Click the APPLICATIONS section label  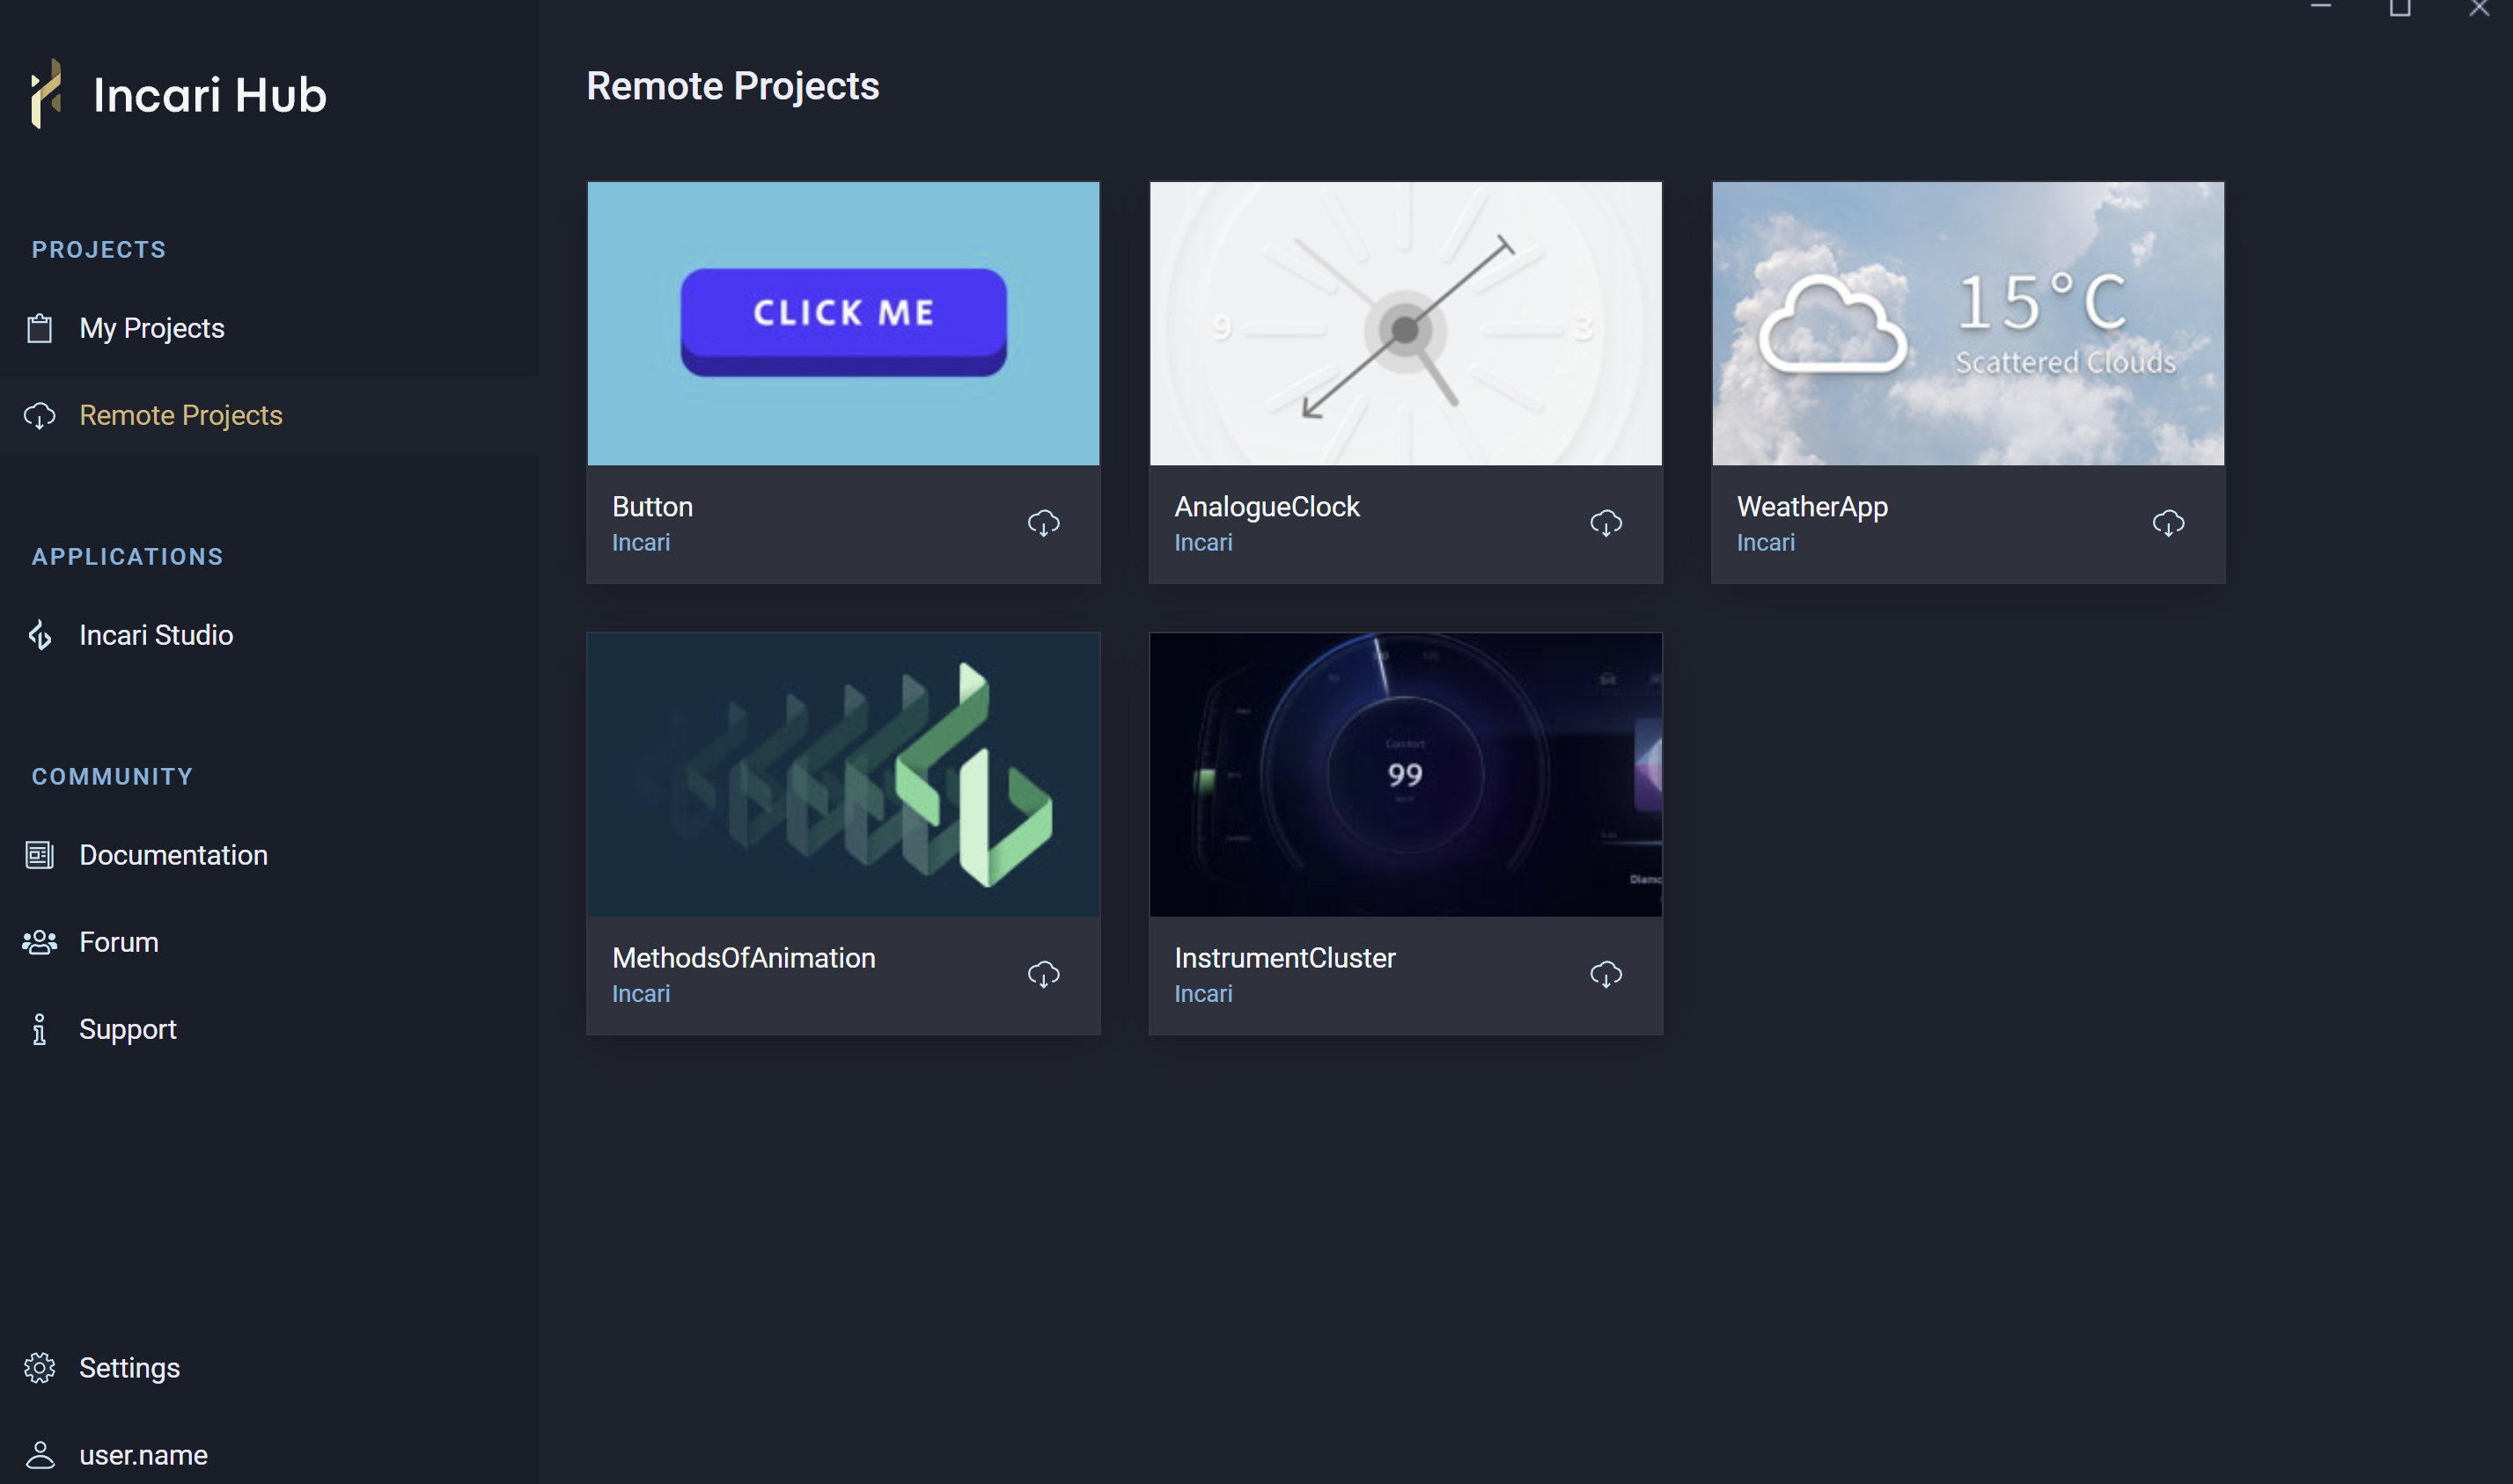pos(127,556)
